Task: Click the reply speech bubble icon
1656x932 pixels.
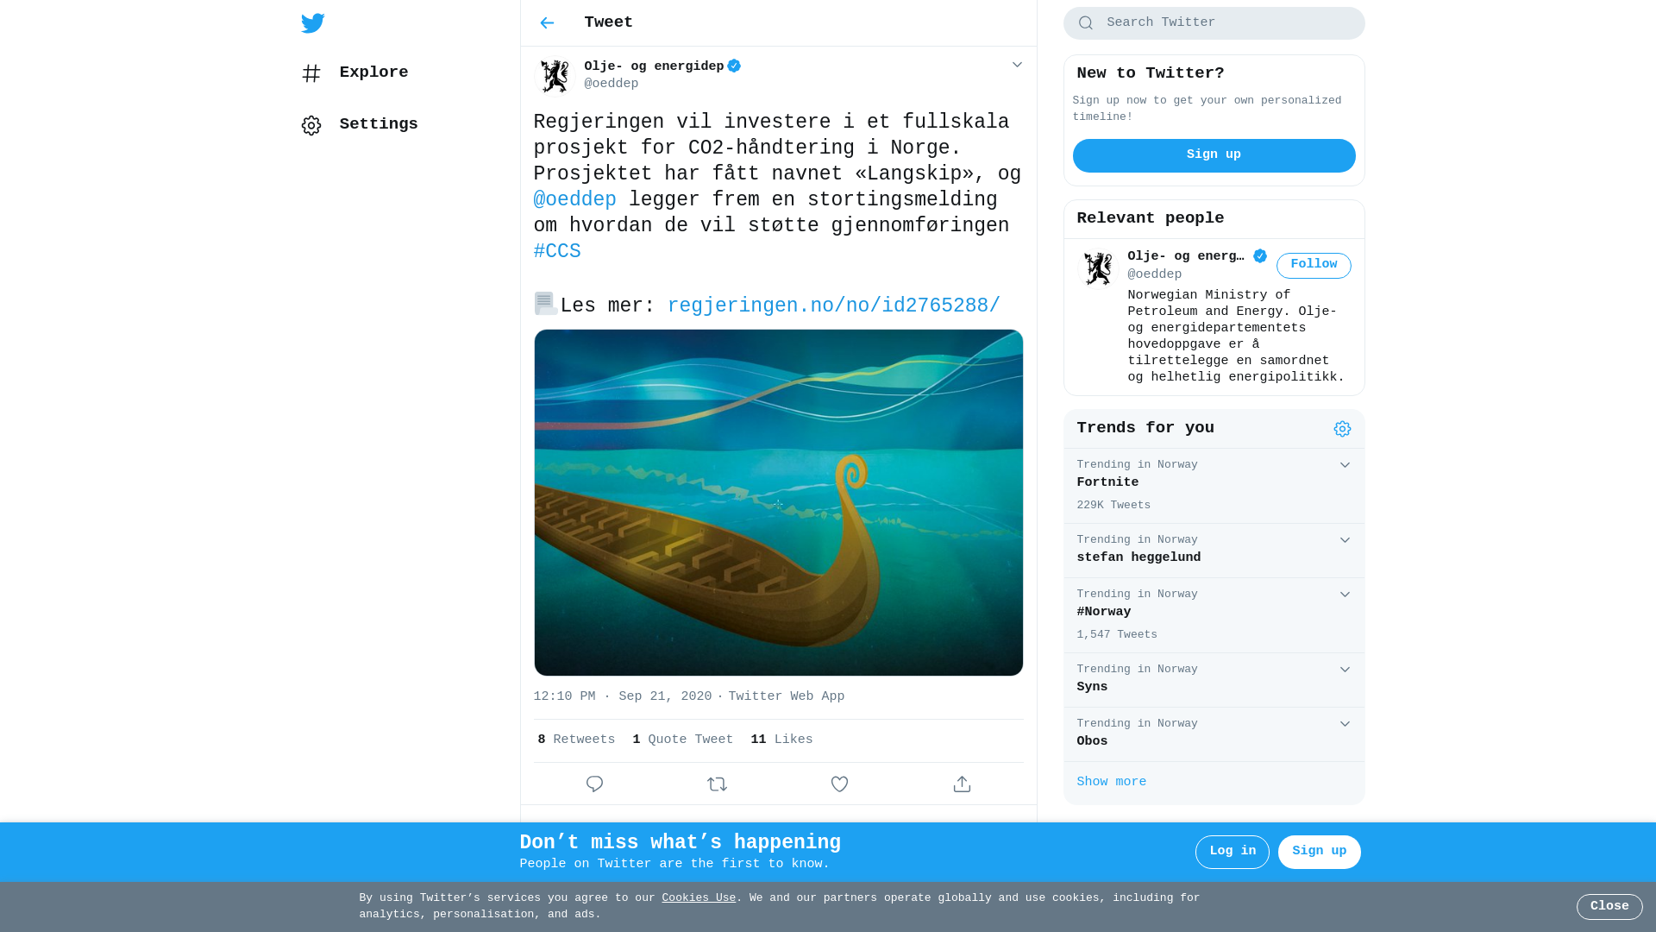Action: (595, 784)
